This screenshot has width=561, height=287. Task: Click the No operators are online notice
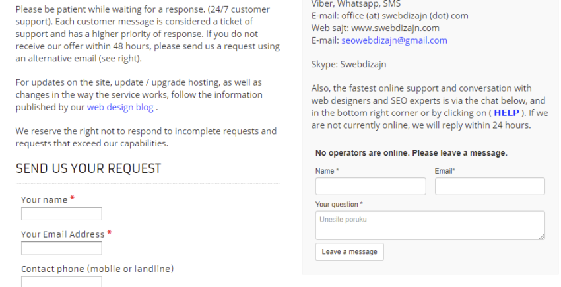pos(411,153)
